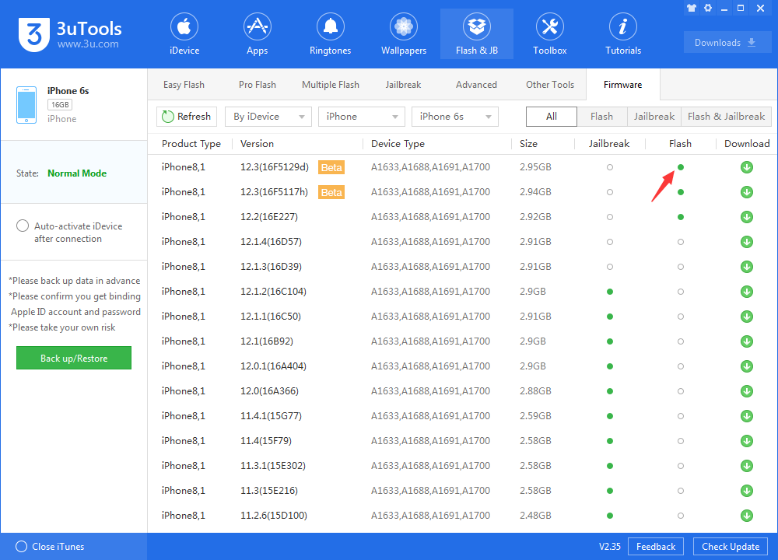Open the Ringtones section
The height and width of the screenshot is (560, 778).
(x=331, y=34)
